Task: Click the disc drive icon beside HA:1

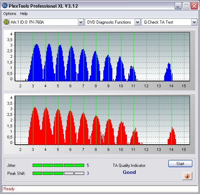Action: (x=6, y=22)
